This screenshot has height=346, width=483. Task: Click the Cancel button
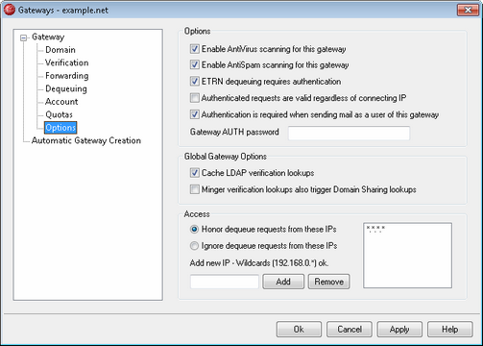point(350,330)
